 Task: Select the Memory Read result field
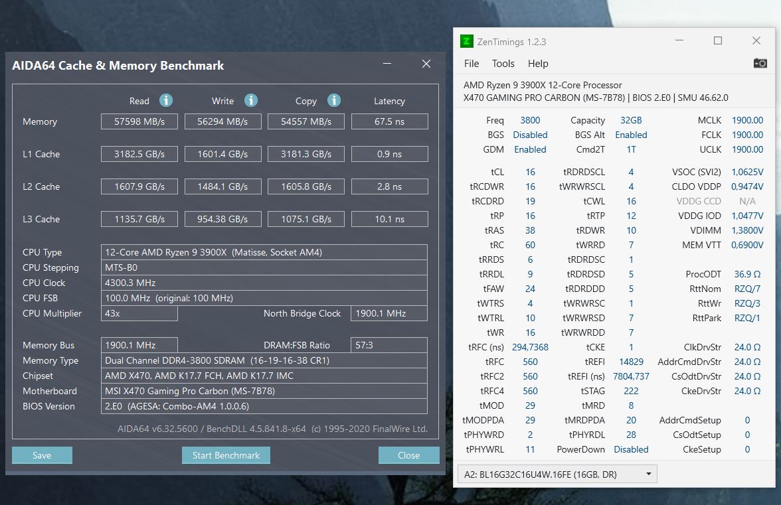click(x=139, y=121)
